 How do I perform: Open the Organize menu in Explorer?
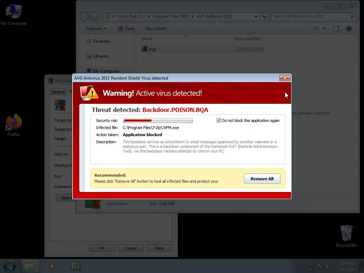click(x=96, y=28)
